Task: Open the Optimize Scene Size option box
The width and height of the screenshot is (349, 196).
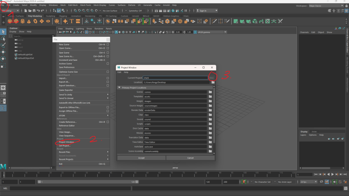Action: [x=108, y=72]
